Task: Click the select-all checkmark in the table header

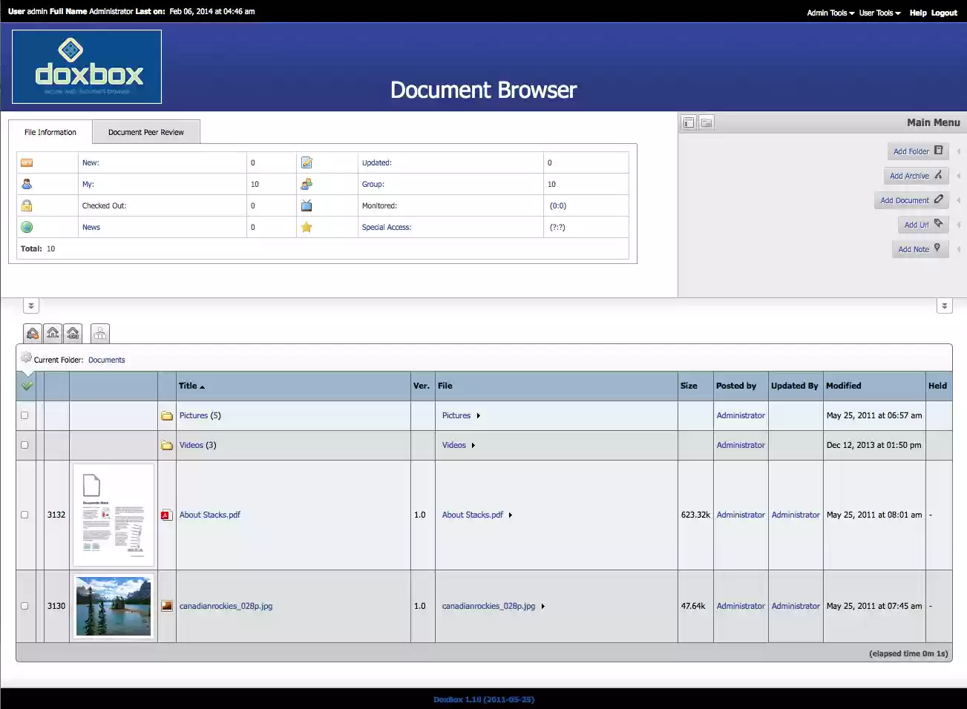Action: 27,386
